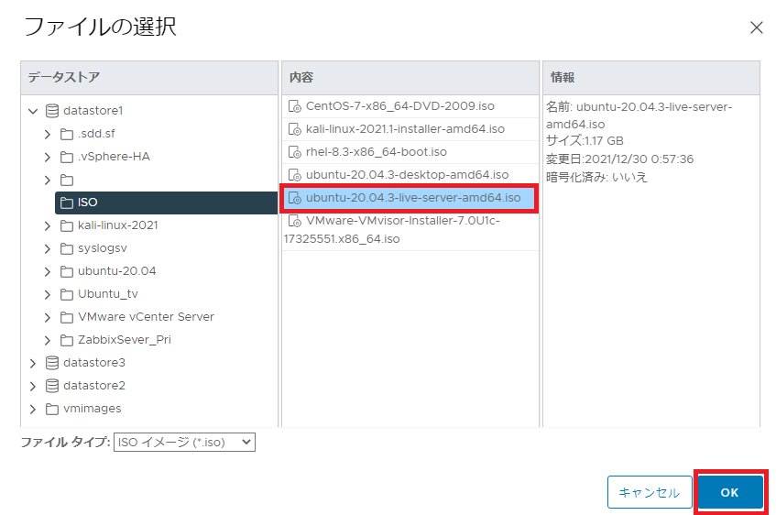Screen dimensions: 776x515
Task: Select the ZabbixSever_Pri folder label
Action: tap(125, 340)
